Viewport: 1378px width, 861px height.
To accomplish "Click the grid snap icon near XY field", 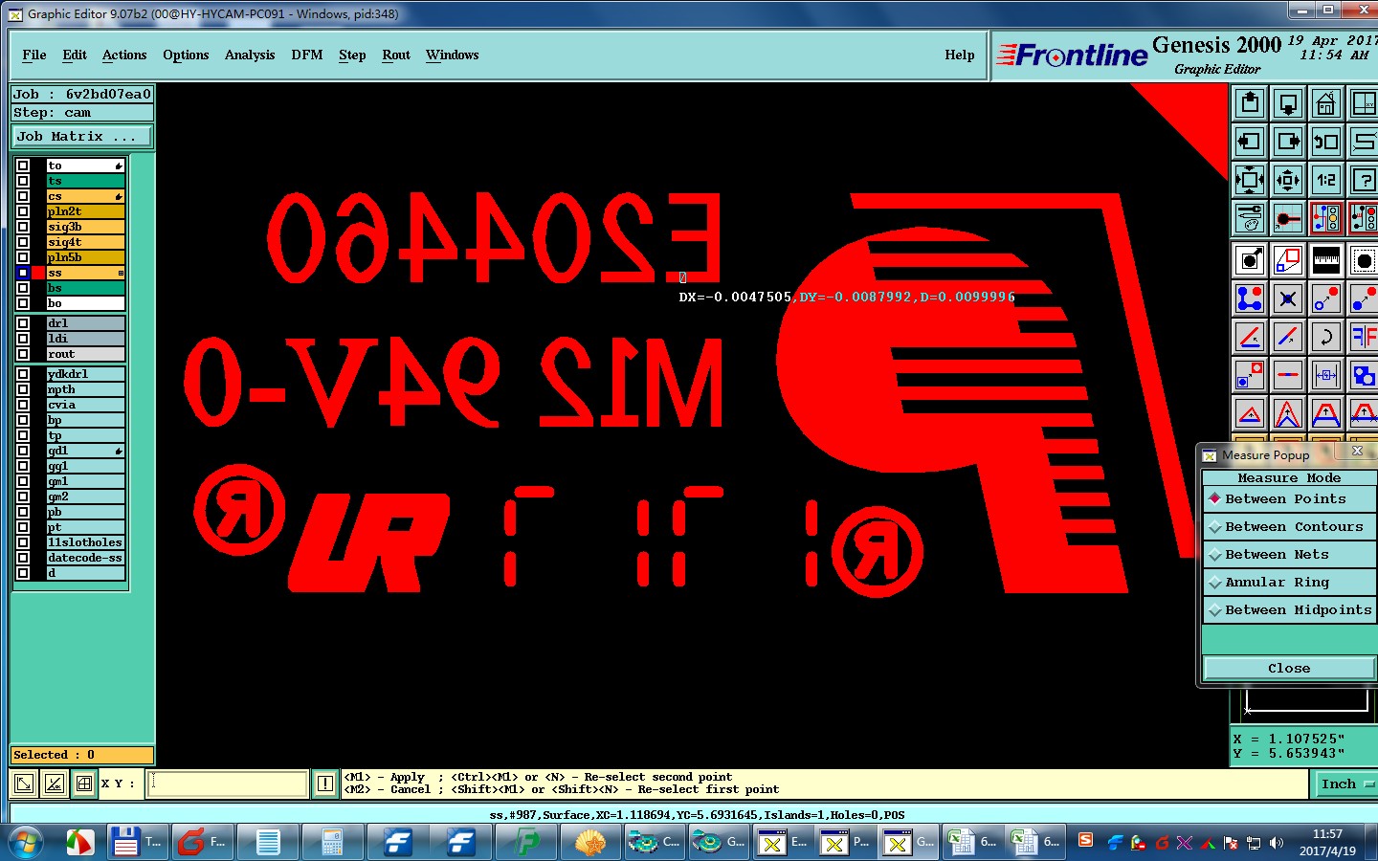I will point(84,784).
